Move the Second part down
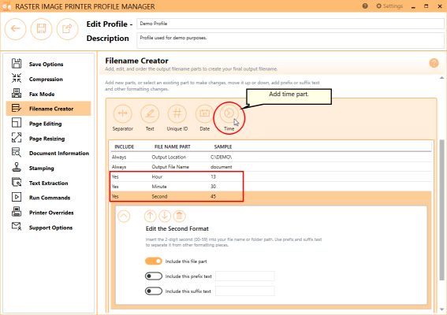Viewport: 447px width, 315px height. (x=165, y=217)
